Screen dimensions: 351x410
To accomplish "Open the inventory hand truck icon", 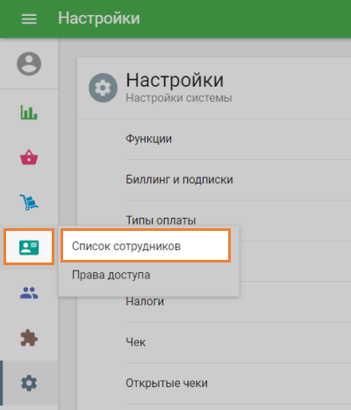I will [x=29, y=202].
